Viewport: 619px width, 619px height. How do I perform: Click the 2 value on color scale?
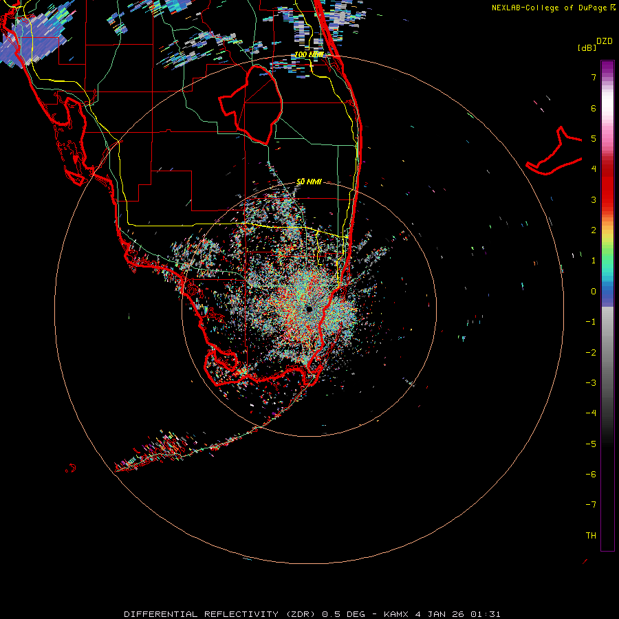[x=594, y=230]
